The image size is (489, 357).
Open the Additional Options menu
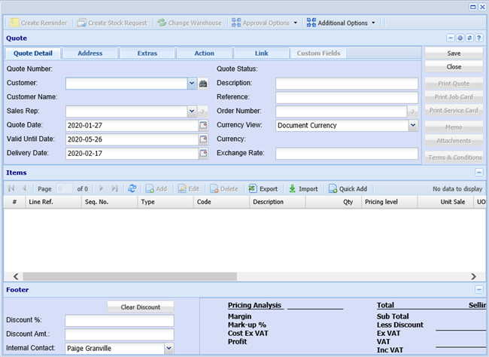click(x=342, y=23)
